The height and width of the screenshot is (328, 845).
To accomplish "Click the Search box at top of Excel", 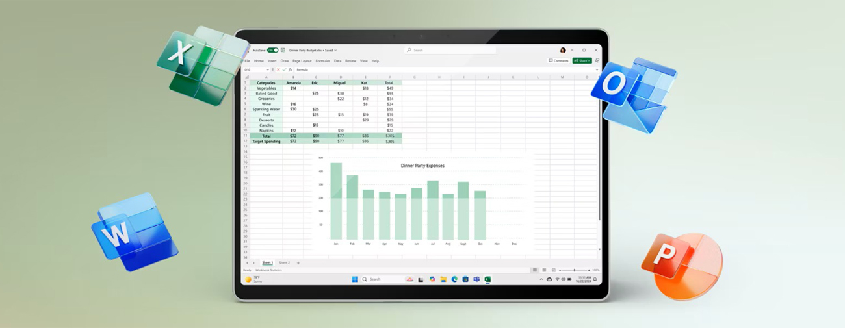I will [448, 50].
